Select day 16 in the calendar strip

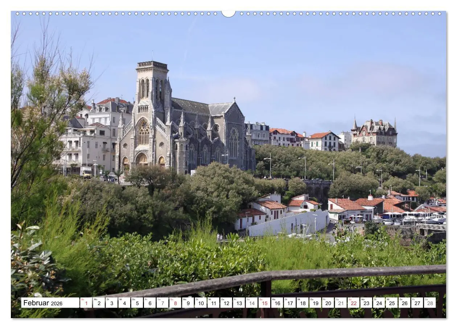pyautogui.click(x=277, y=303)
